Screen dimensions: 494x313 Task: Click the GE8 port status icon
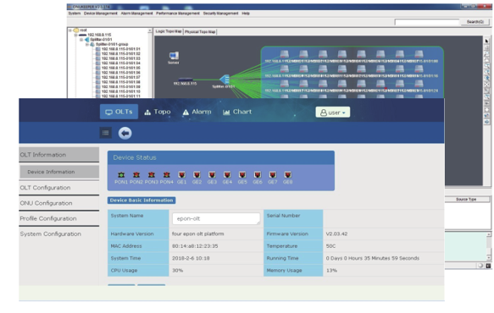point(287,175)
